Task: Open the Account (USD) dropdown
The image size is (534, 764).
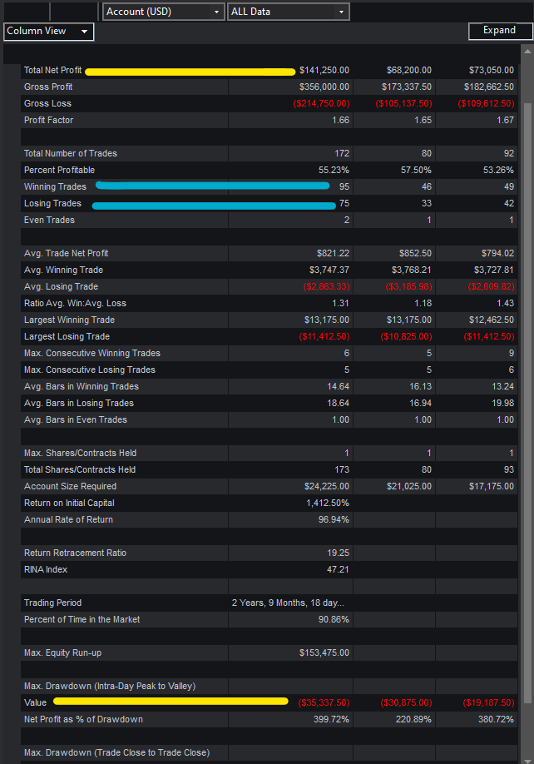Action: pyautogui.click(x=163, y=12)
